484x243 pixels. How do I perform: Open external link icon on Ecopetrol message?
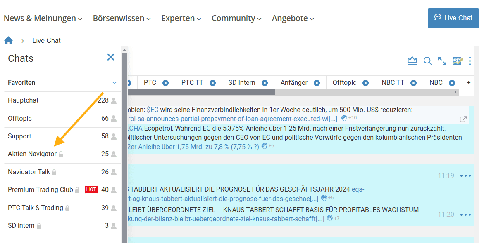[463, 119]
